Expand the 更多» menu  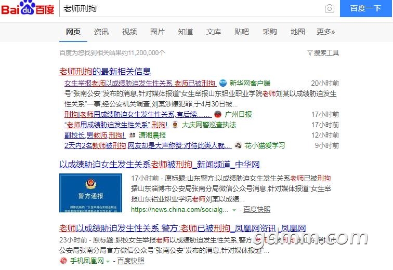pyautogui.click(x=326, y=32)
